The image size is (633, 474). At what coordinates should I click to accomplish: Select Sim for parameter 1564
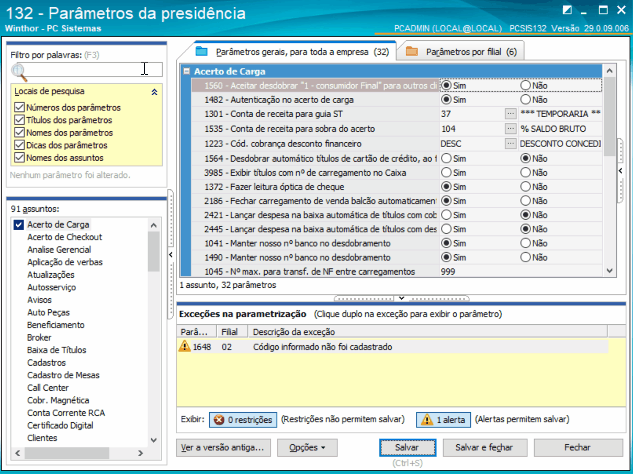tap(446, 158)
